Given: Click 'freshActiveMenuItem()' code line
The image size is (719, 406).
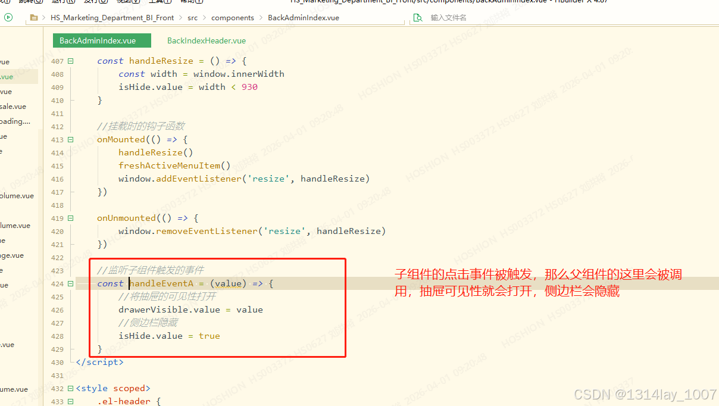Looking at the screenshot, I should 174,165.
